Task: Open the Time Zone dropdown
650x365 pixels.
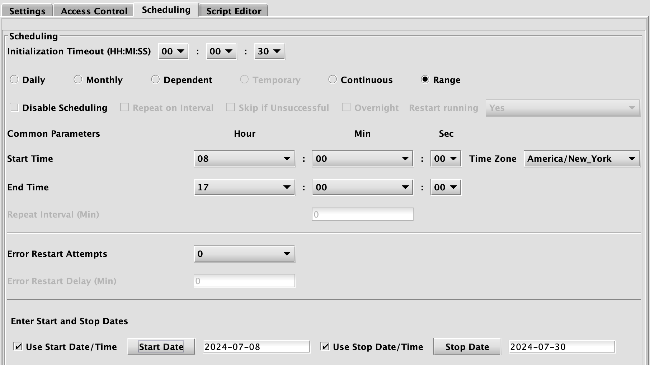Action: coord(581,159)
